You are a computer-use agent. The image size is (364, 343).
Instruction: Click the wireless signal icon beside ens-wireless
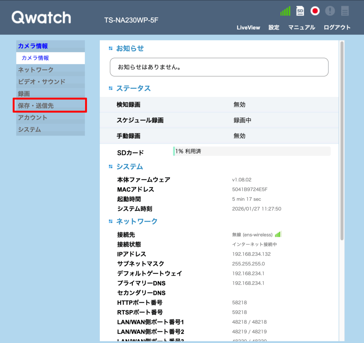(x=278, y=235)
